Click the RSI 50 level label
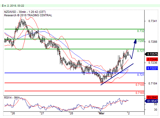 pyautogui.click(x=155, y=104)
